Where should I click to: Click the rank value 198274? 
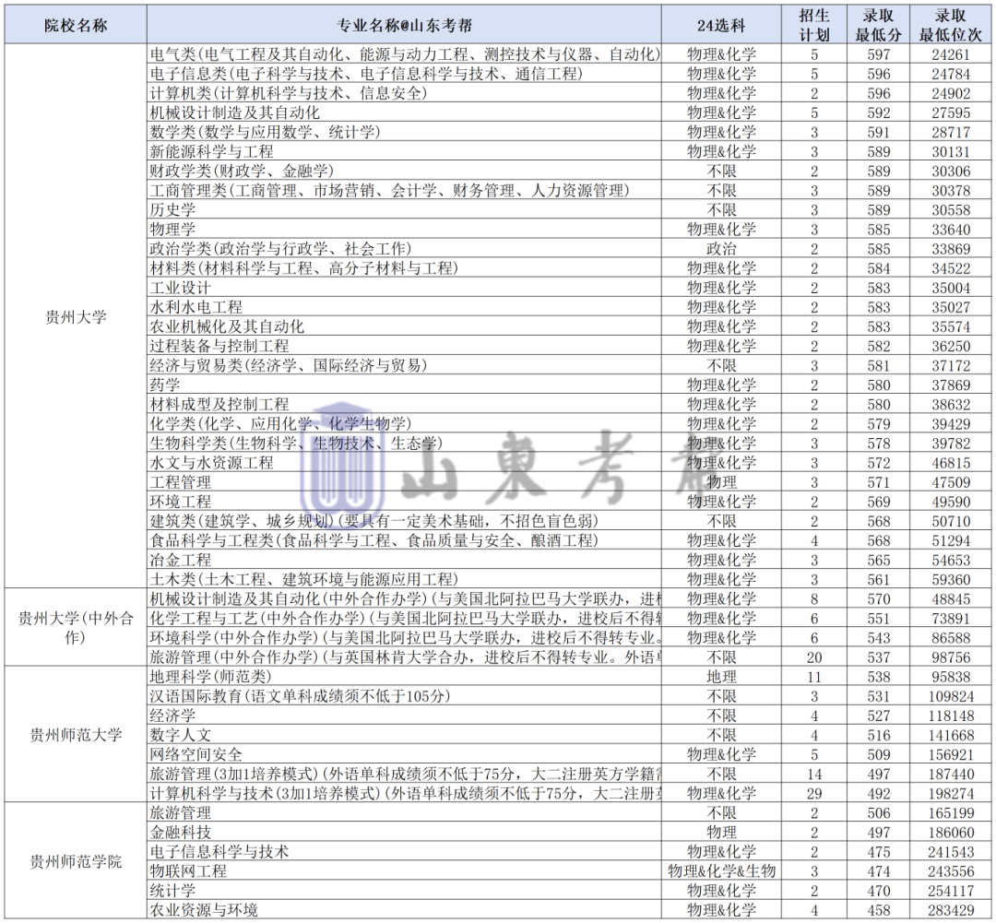coord(950,793)
